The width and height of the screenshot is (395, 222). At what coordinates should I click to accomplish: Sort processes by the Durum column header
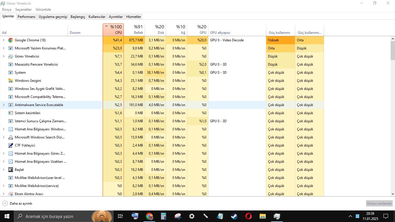[x=85, y=30]
